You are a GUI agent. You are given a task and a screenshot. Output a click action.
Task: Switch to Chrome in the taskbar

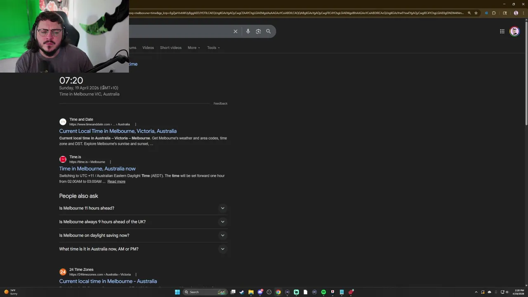278,292
